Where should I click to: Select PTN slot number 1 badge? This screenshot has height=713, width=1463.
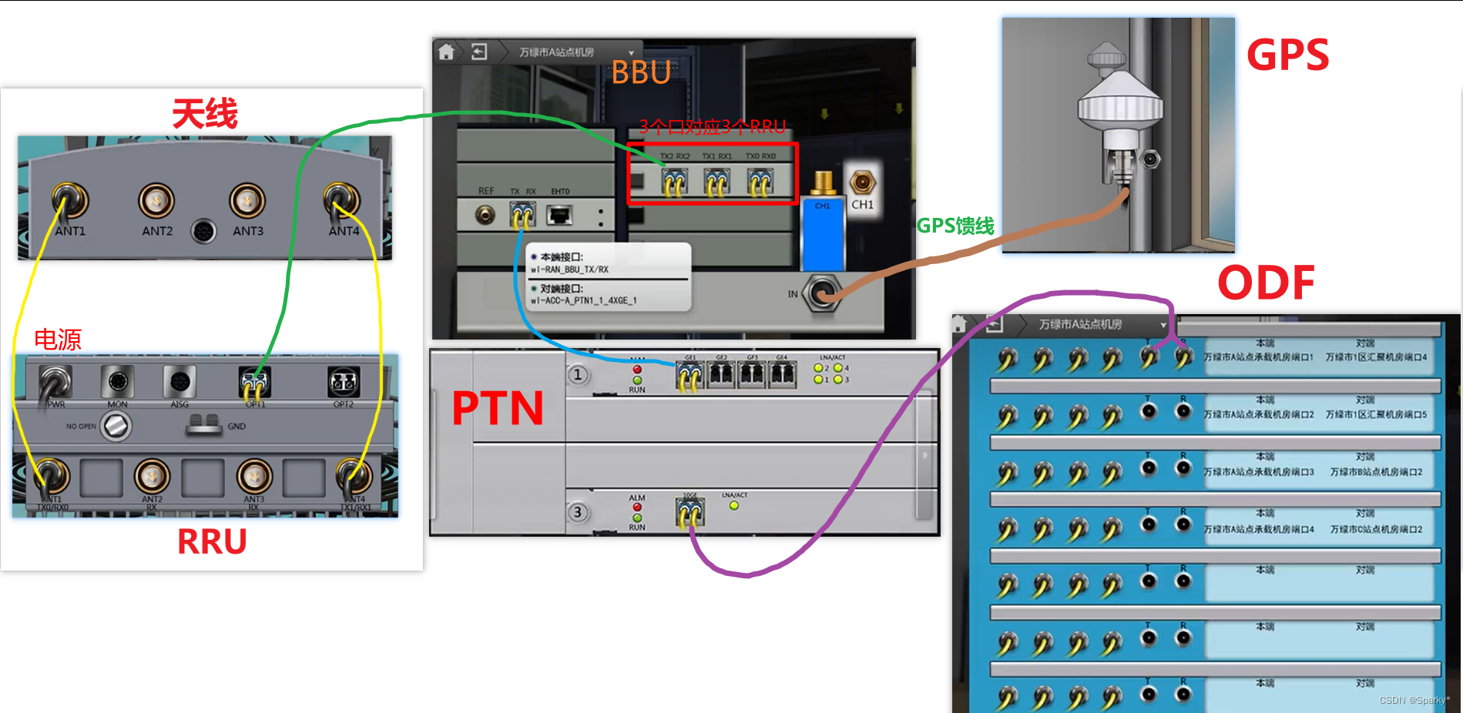coord(578,375)
